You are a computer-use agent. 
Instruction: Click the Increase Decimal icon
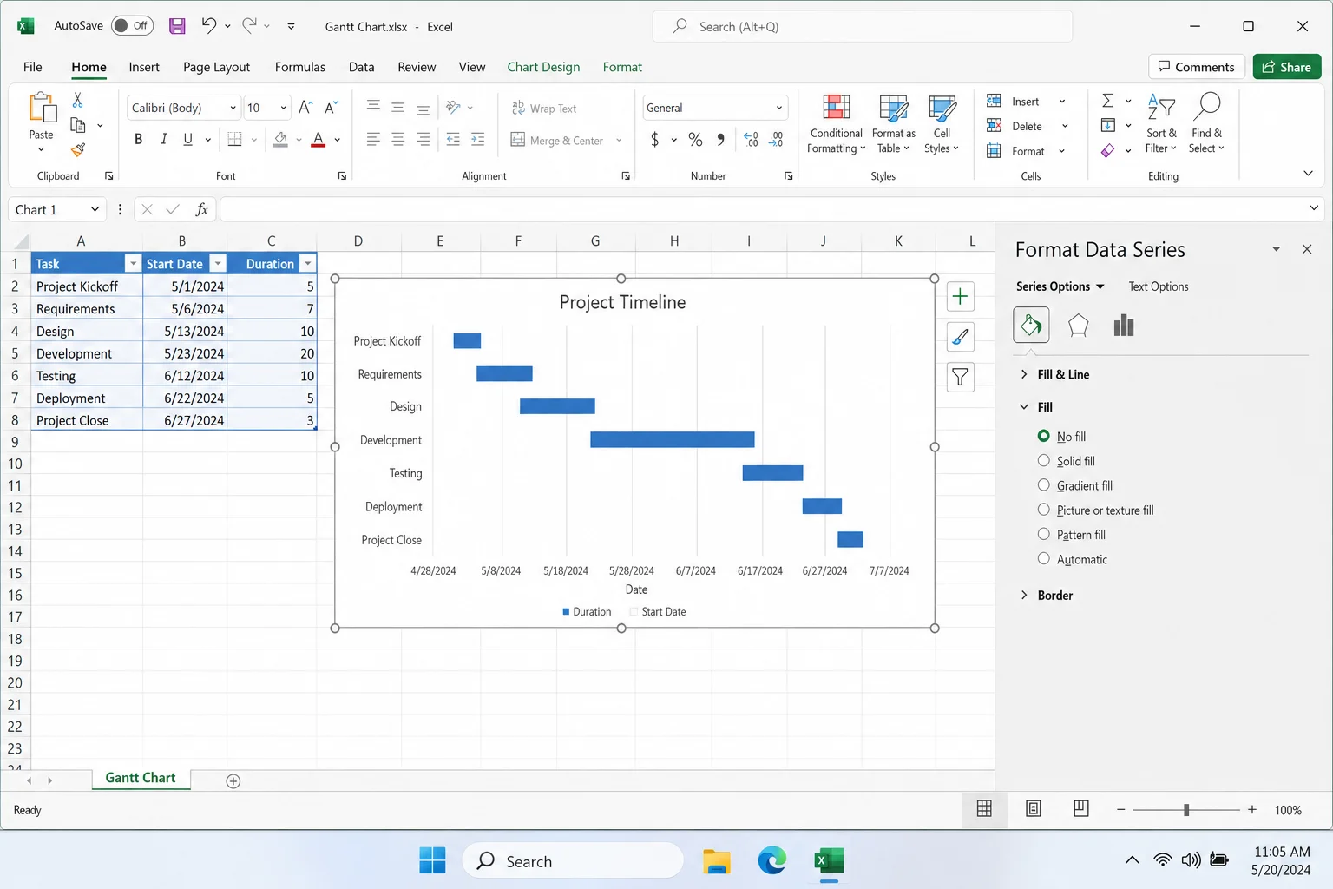pyautogui.click(x=752, y=140)
